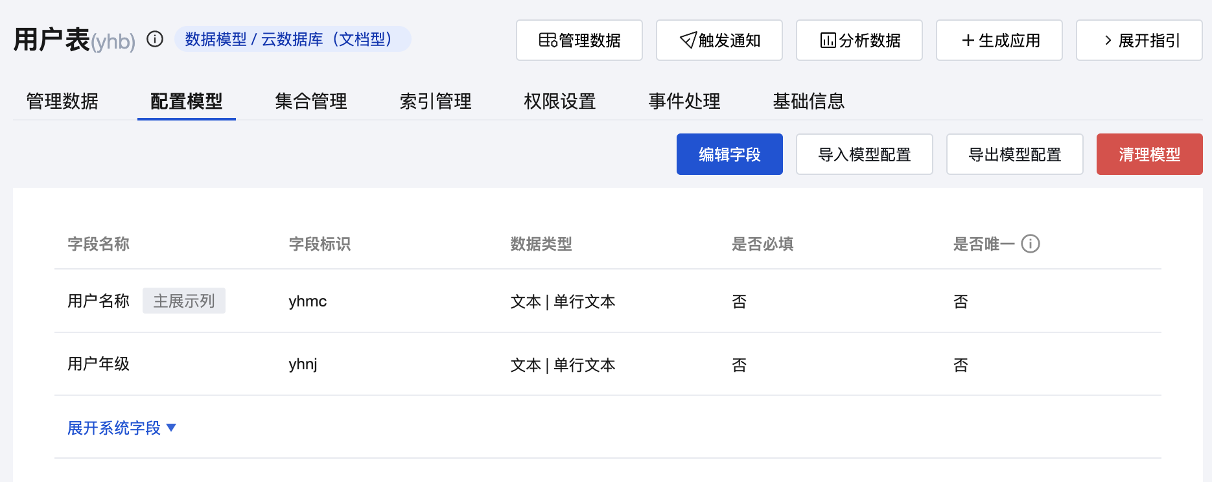Click 导入模型配置 button

pyautogui.click(x=865, y=154)
